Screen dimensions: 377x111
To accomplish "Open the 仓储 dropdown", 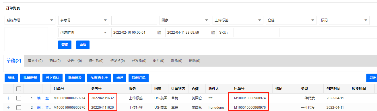I will pos(291,20).
